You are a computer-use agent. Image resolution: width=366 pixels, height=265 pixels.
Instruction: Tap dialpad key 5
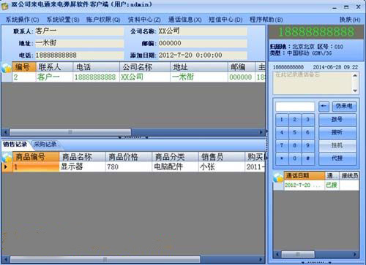[295, 132]
